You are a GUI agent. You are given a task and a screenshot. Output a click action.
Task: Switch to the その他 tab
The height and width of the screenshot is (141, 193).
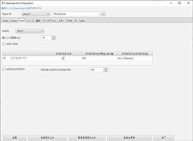click(x=69, y=21)
